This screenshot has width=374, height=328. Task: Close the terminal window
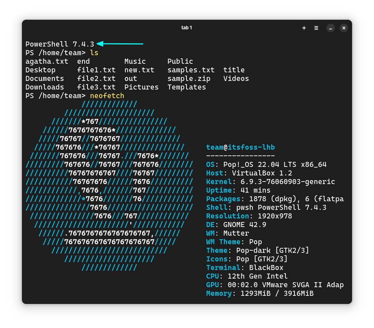tap(344, 28)
